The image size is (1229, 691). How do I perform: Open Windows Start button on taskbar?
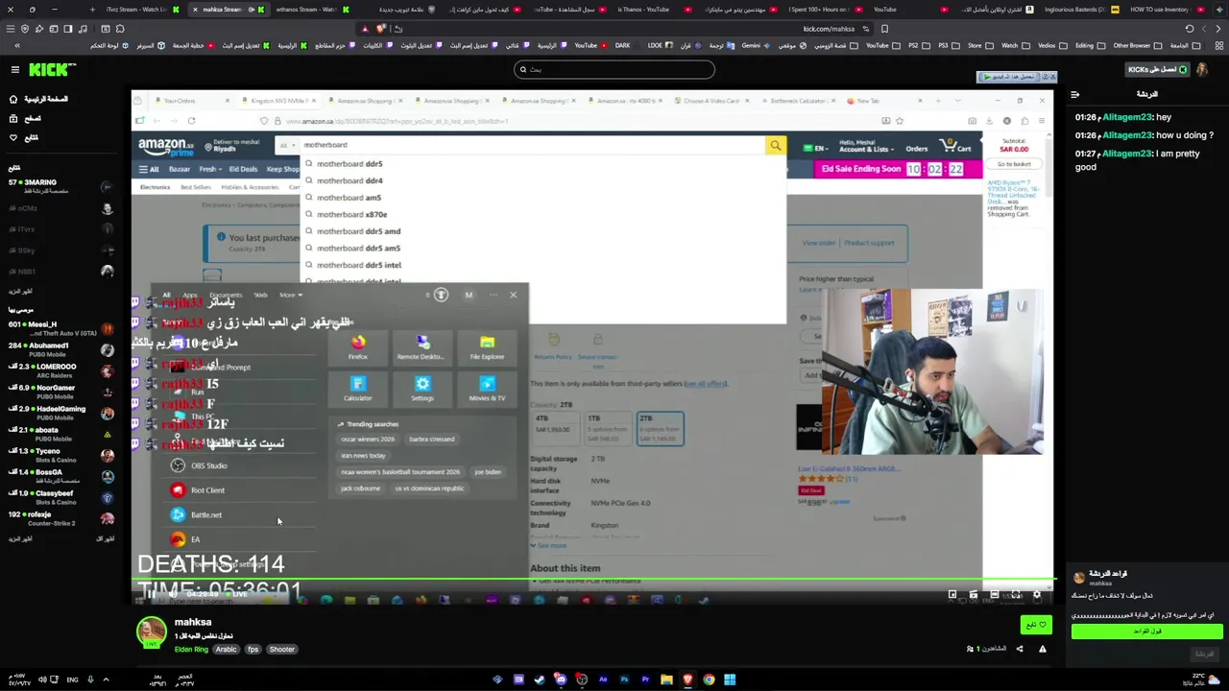click(730, 679)
